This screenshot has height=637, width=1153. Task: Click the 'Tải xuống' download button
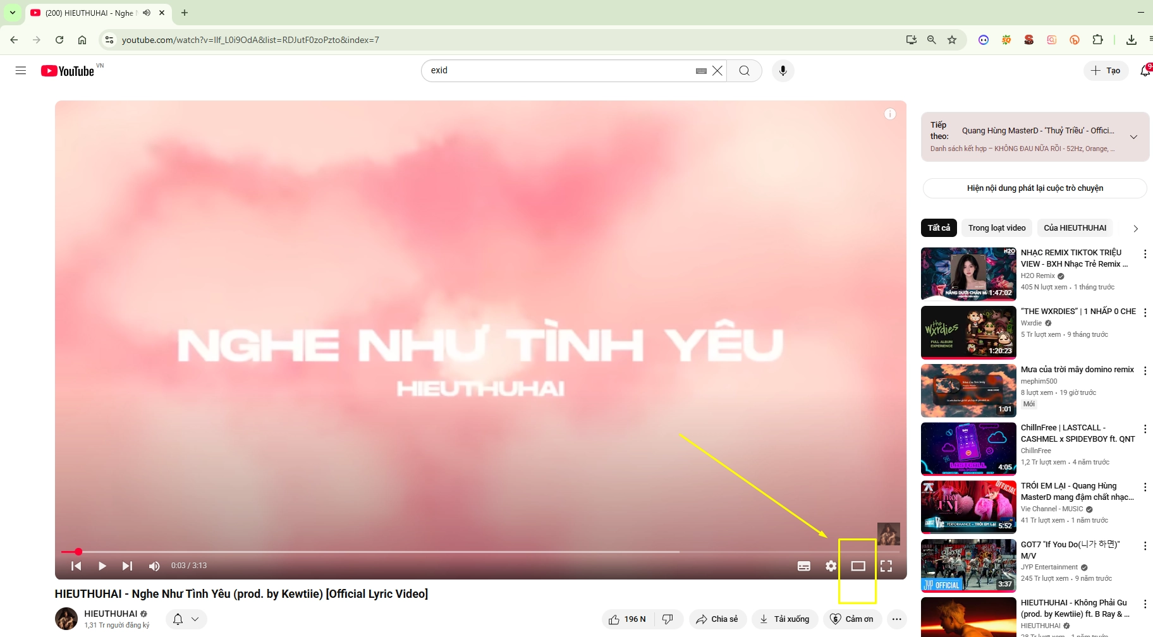coord(784,619)
